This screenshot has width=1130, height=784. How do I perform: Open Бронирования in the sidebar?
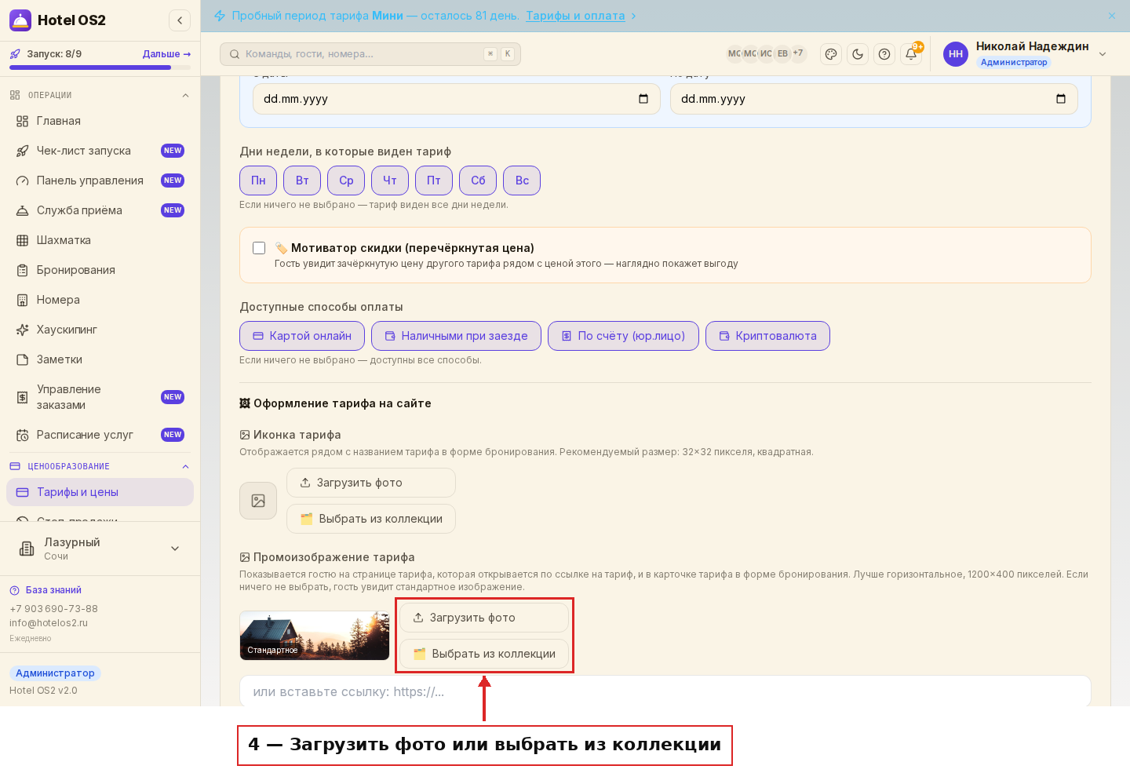[x=100, y=270]
